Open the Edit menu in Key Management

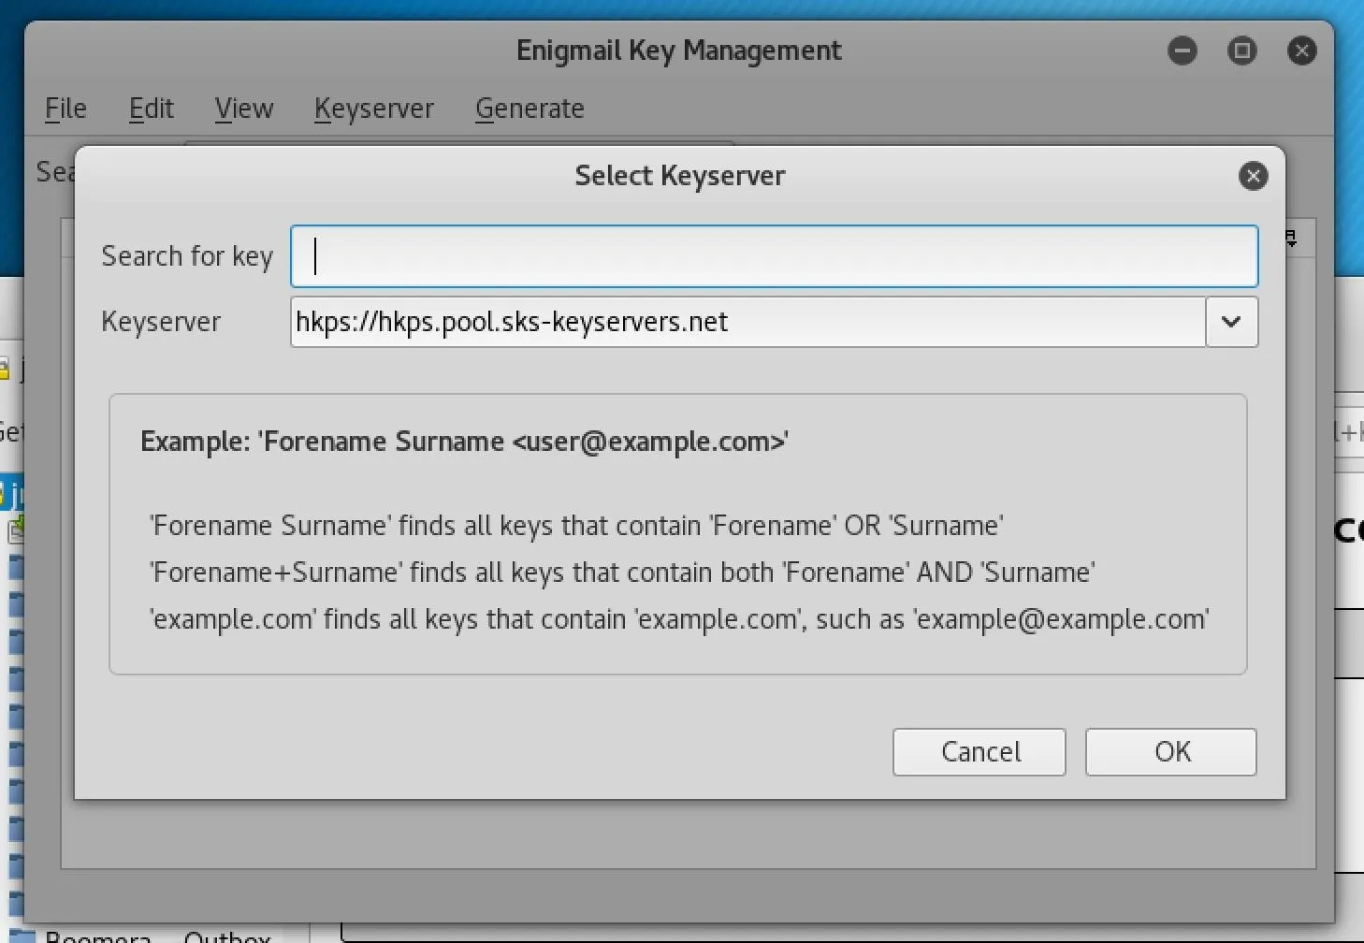[151, 109]
